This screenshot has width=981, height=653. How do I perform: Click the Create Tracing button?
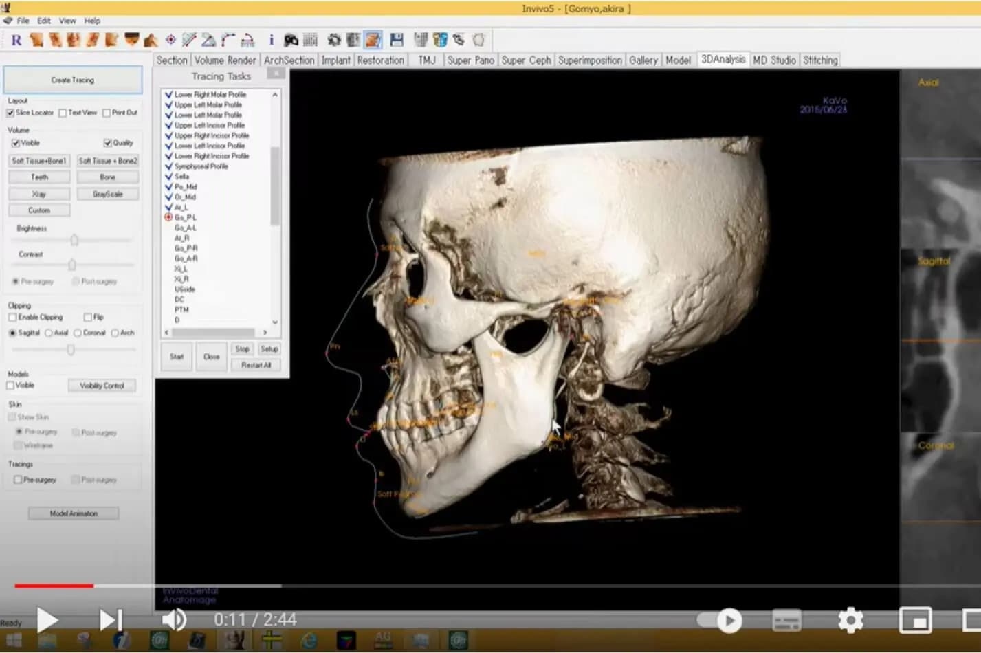pos(73,80)
